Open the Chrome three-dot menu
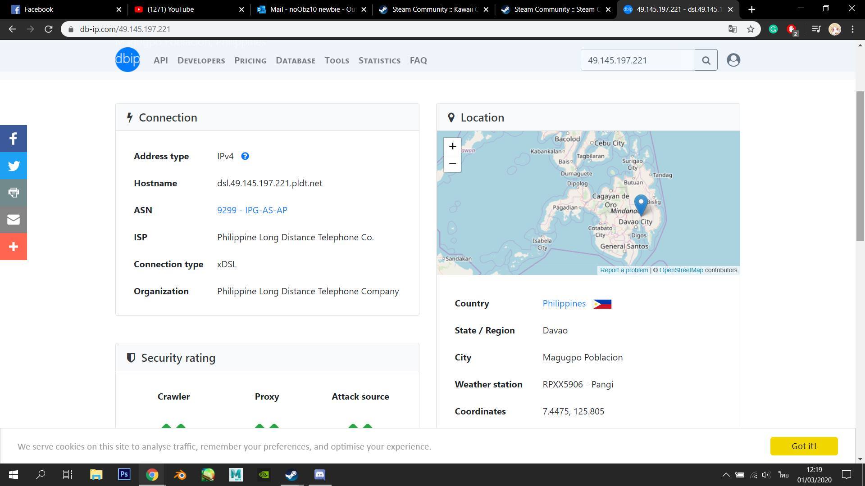 pos(852,29)
